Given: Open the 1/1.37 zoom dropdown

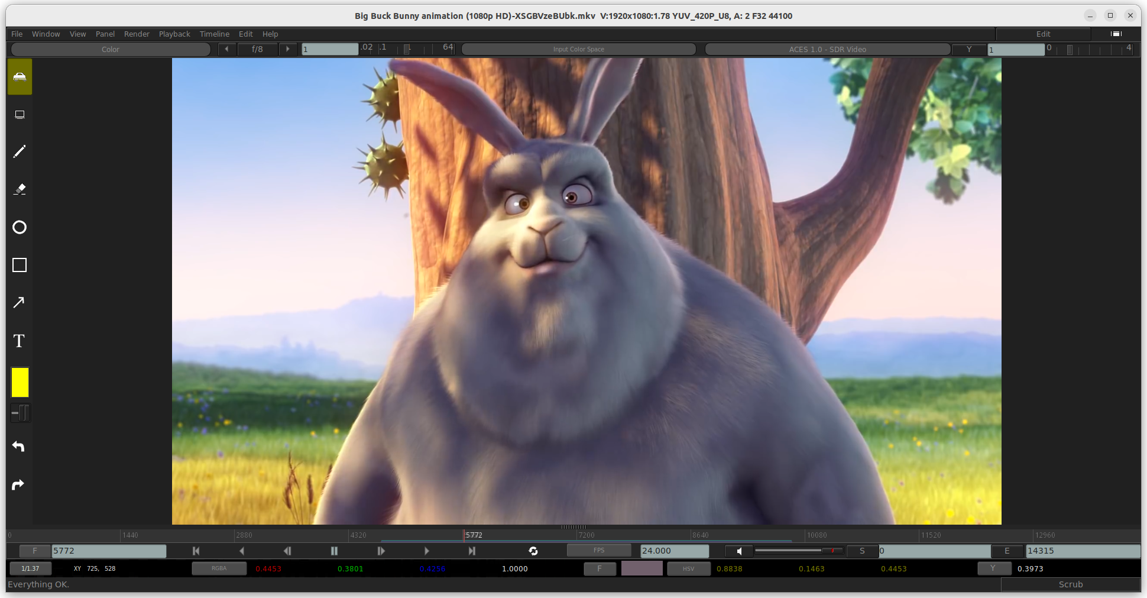Looking at the screenshot, I should pyautogui.click(x=30, y=568).
